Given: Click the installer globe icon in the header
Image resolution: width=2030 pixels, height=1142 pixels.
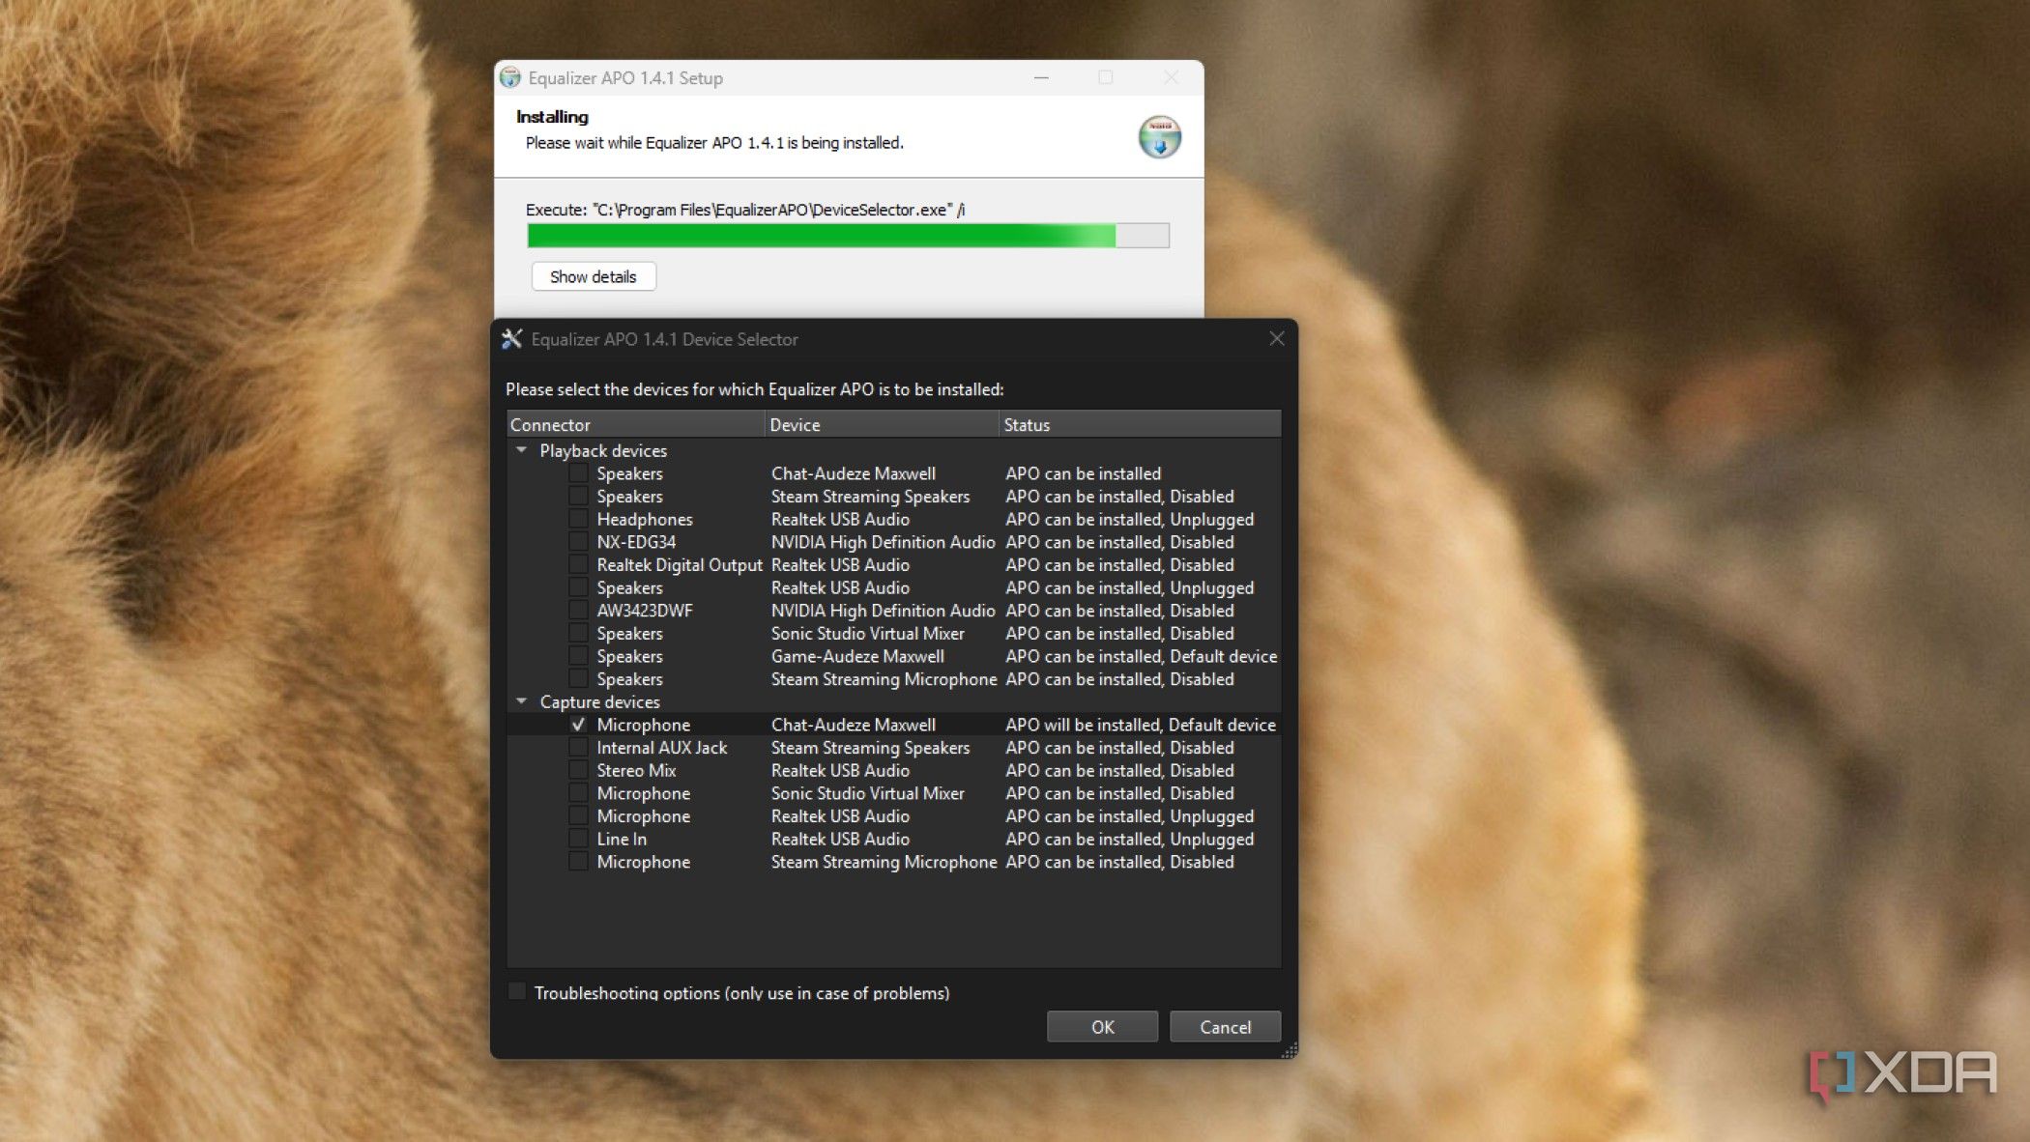Looking at the screenshot, I should tap(1159, 136).
